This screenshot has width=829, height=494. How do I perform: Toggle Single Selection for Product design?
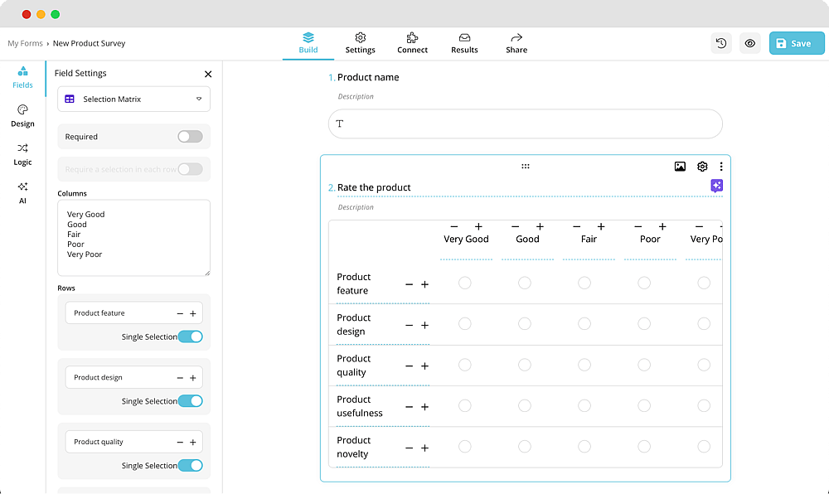[191, 401]
